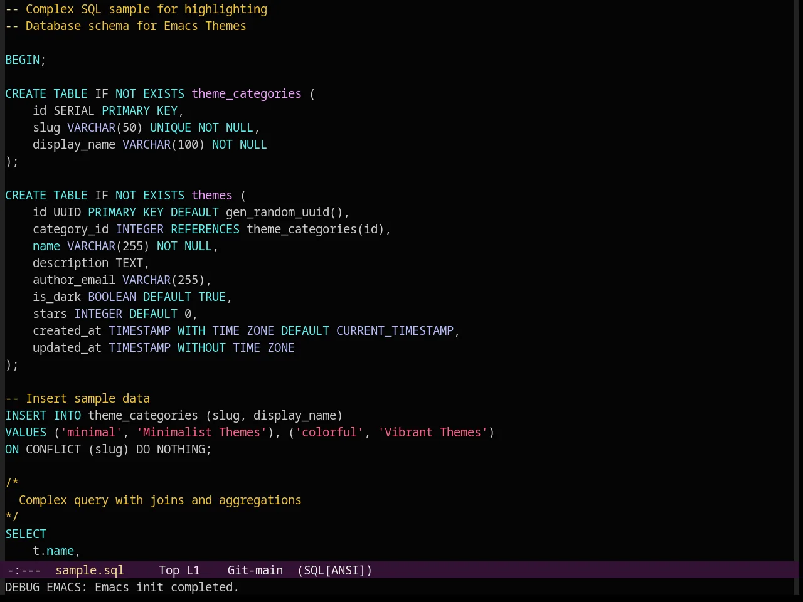Click the description column name
The image size is (803, 602).
[x=71, y=263]
